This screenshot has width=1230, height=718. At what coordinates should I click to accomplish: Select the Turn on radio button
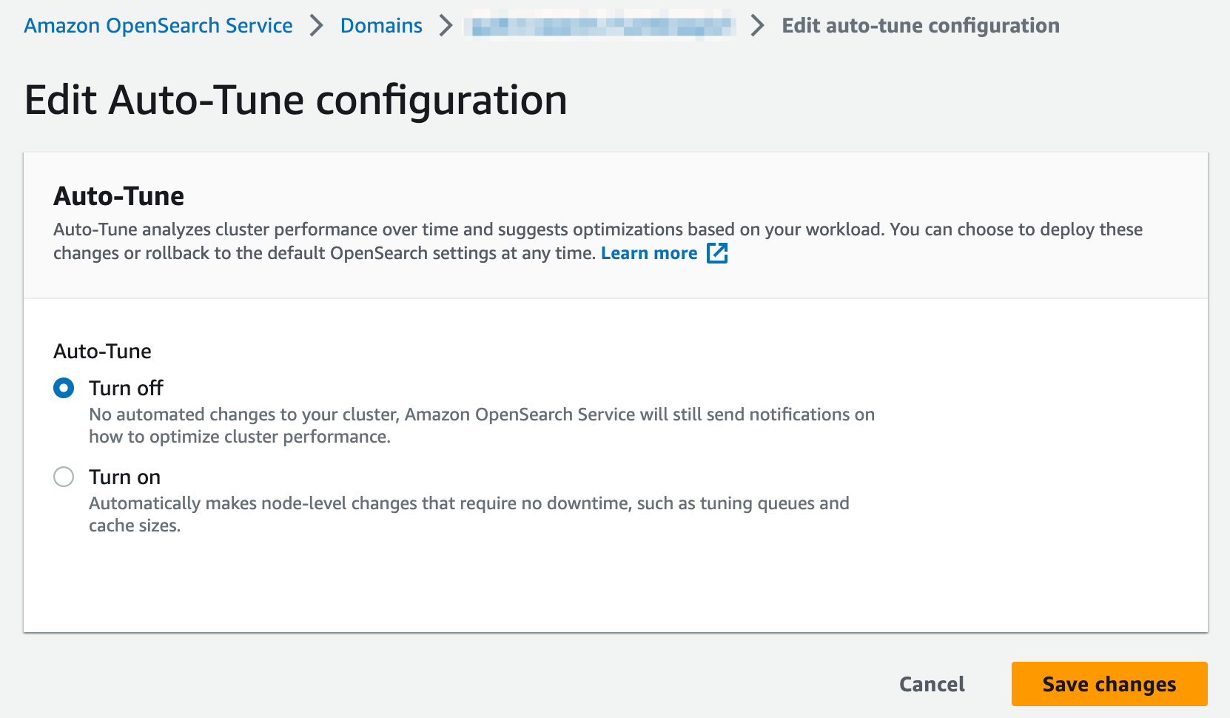64,477
